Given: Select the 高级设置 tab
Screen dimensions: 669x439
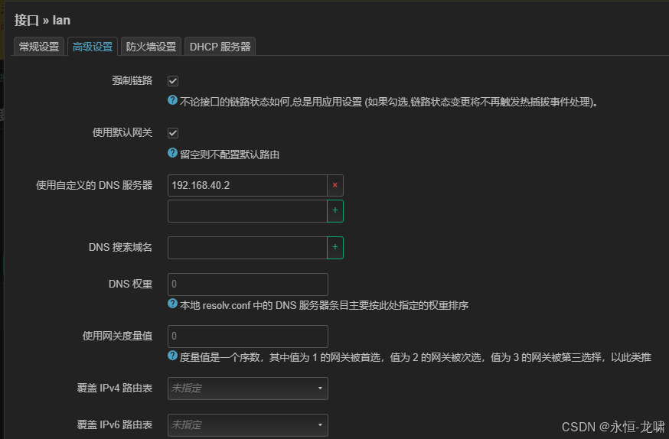Looking at the screenshot, I should (92, 47).
